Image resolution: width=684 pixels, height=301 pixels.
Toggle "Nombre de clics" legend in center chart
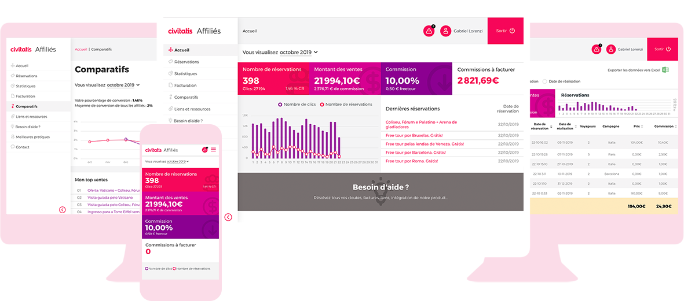click(280, 105)
